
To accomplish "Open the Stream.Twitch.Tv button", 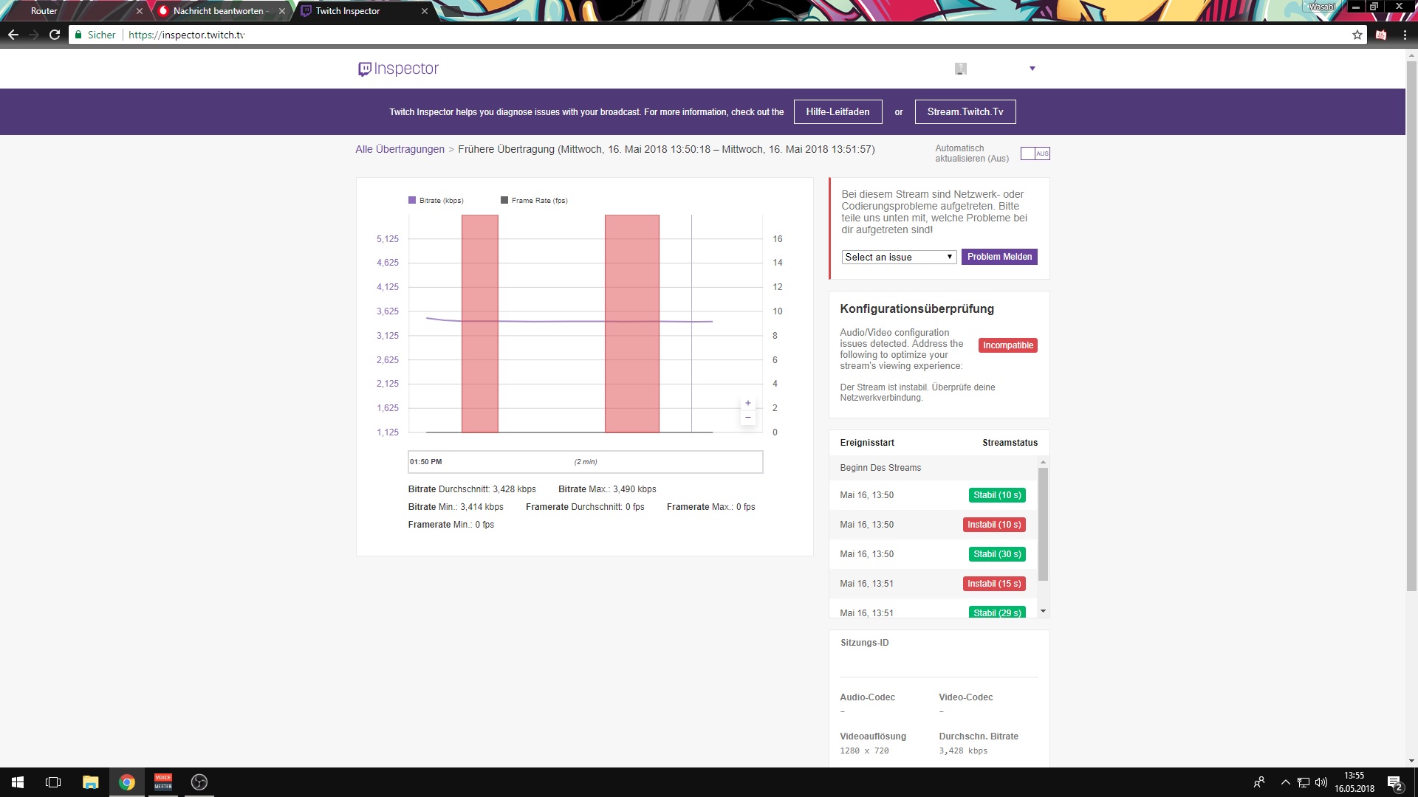I will point(965,111).
